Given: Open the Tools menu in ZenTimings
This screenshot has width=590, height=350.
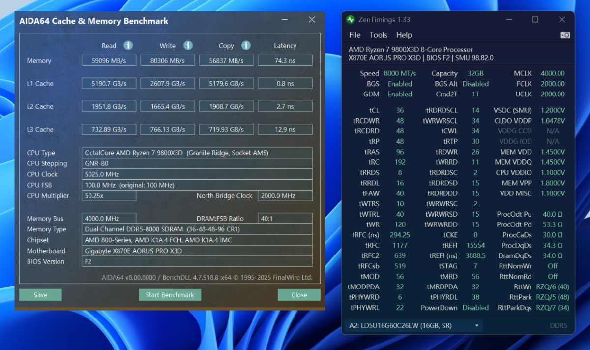Looking at the screenshot, I should (x=378, y=35).
